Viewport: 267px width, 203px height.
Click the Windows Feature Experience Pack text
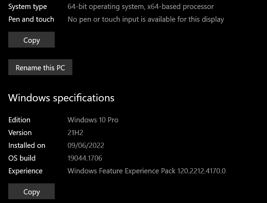coord(121,171)
